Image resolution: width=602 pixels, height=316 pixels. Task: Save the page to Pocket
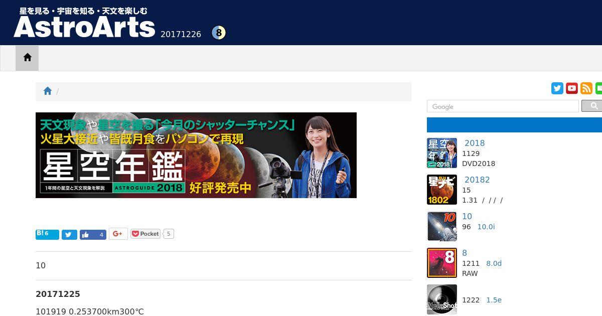point(145,234)
